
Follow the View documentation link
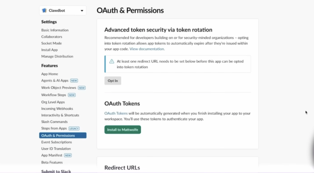click(x=147, y=49)
